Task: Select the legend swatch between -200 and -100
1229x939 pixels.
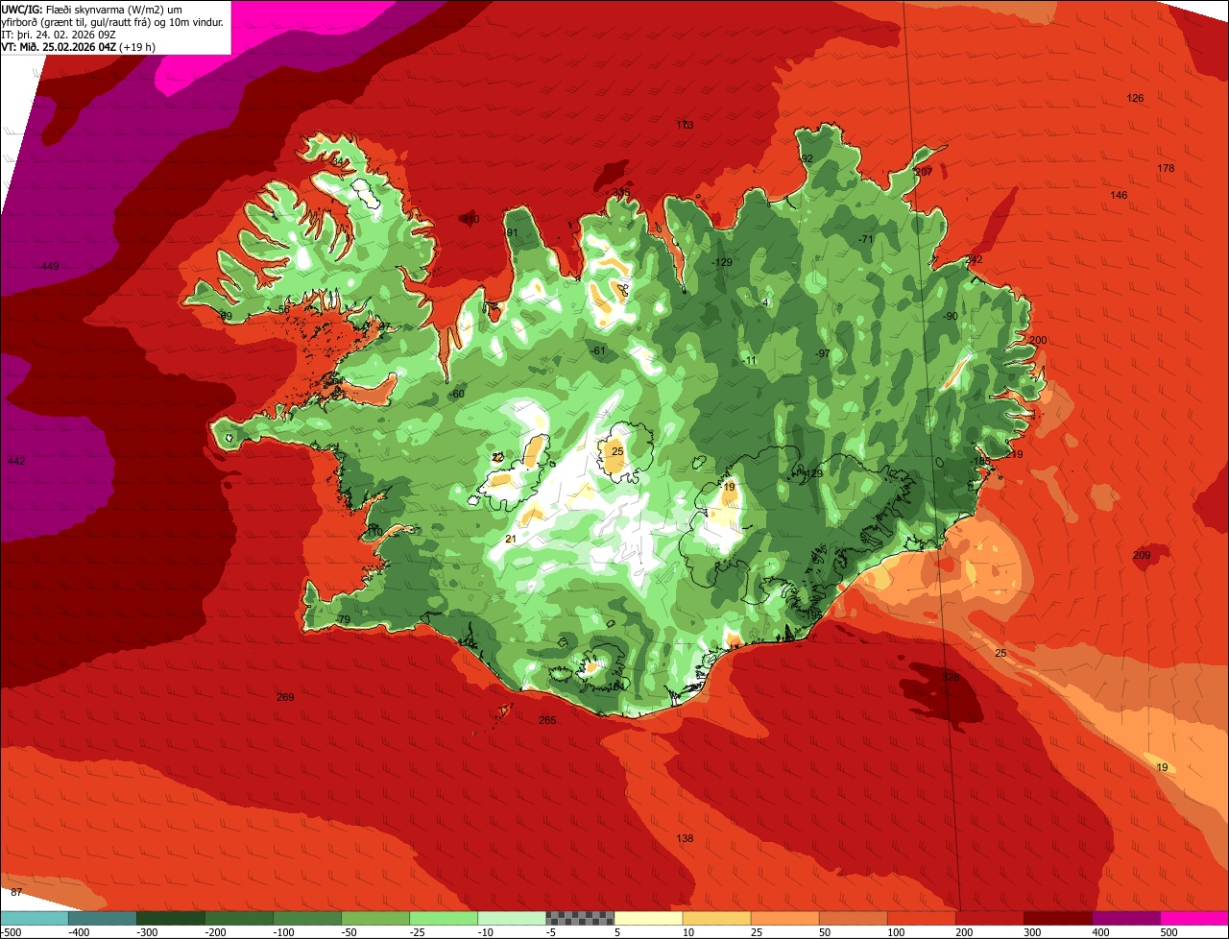Action: (x=239, y=918)
